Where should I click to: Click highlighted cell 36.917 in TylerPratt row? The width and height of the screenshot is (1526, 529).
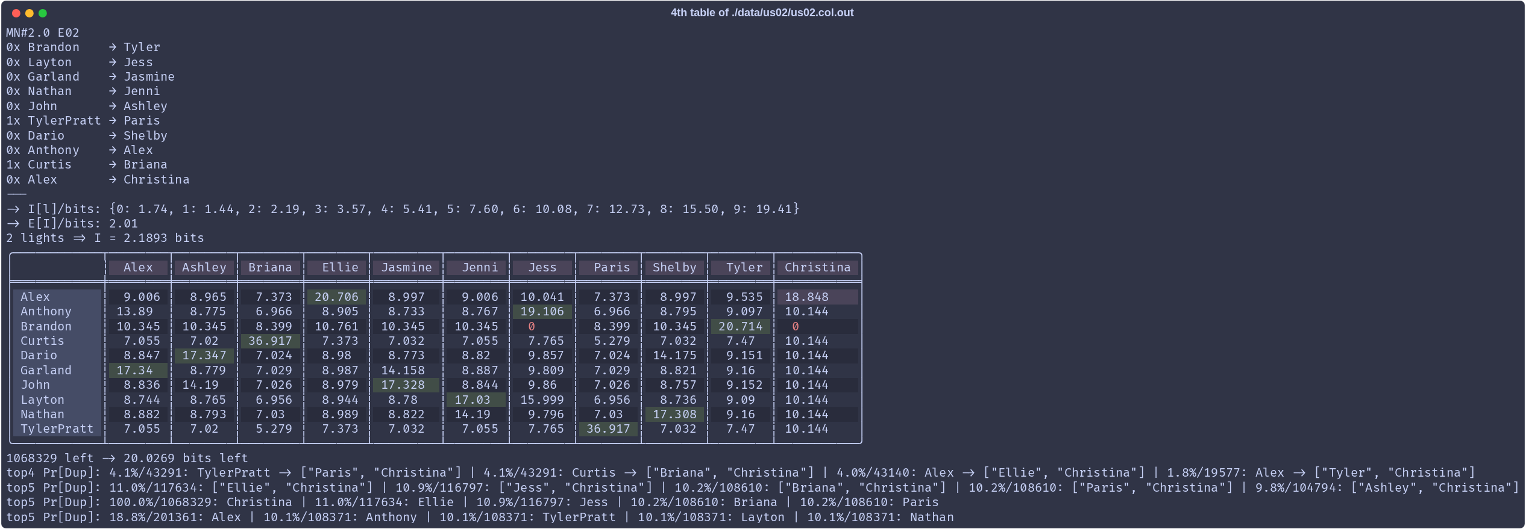(608, 428)
